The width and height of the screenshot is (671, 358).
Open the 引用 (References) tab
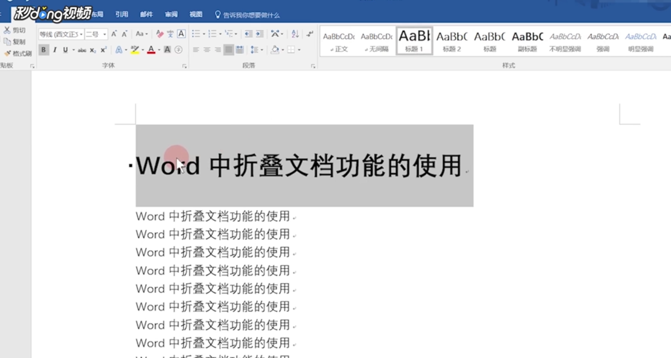pos(122,15)
